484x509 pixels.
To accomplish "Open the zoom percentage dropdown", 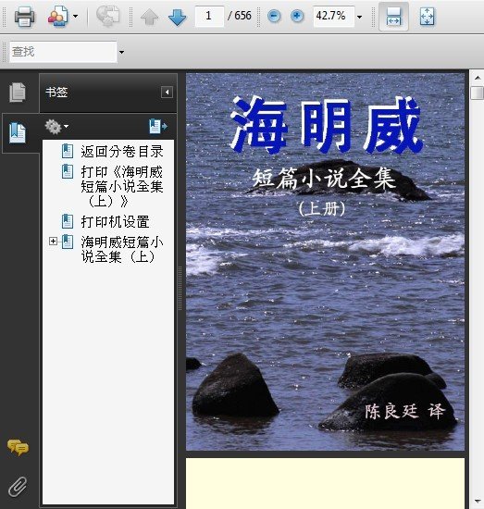I will coord(359,17).
